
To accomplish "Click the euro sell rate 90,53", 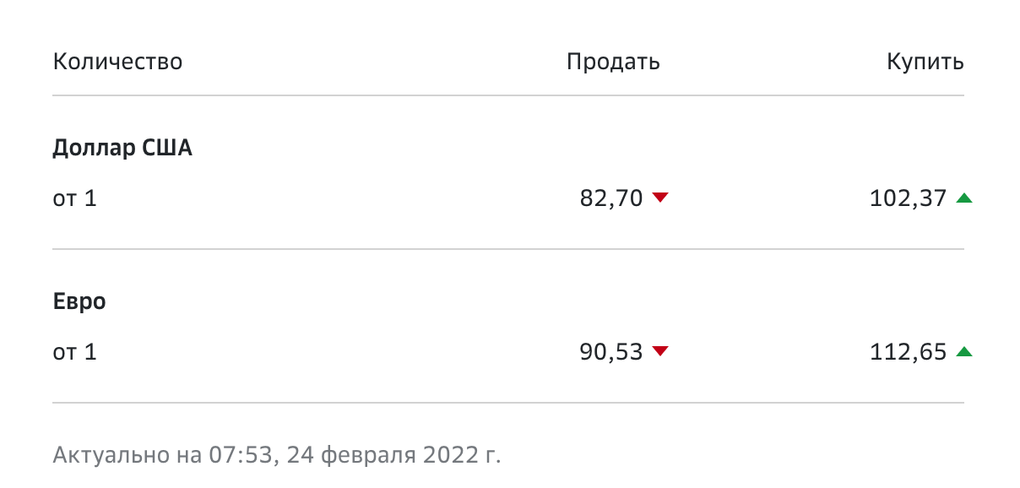I will pyautogui.click(x=611, y=352).
